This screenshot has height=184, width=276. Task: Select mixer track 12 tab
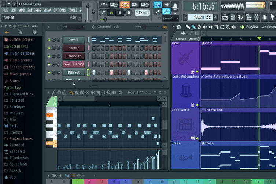pyautogui.click(x=210, y=181)
